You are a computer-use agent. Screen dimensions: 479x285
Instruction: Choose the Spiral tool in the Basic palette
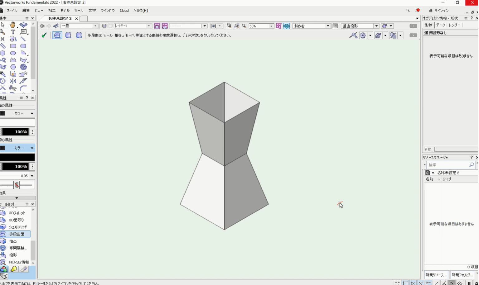(x=23, y=67)
